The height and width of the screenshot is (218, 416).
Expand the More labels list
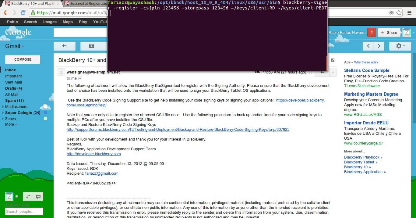[11, 124]
